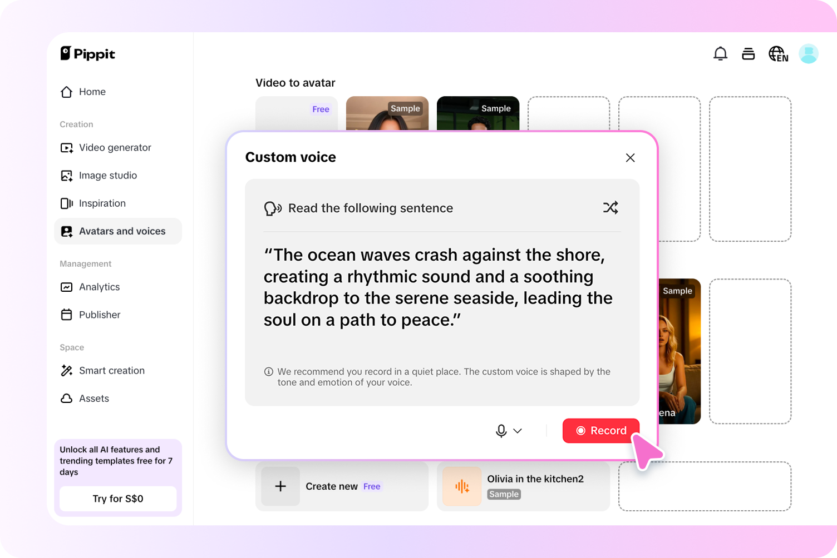837x558 pixels.
Task: Select the Video generator tool
Action: [115, 147]
